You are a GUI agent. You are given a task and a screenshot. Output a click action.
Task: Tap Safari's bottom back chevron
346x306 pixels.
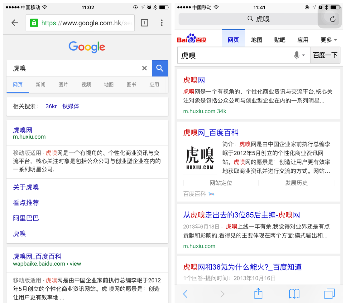(x=185, y=294)
